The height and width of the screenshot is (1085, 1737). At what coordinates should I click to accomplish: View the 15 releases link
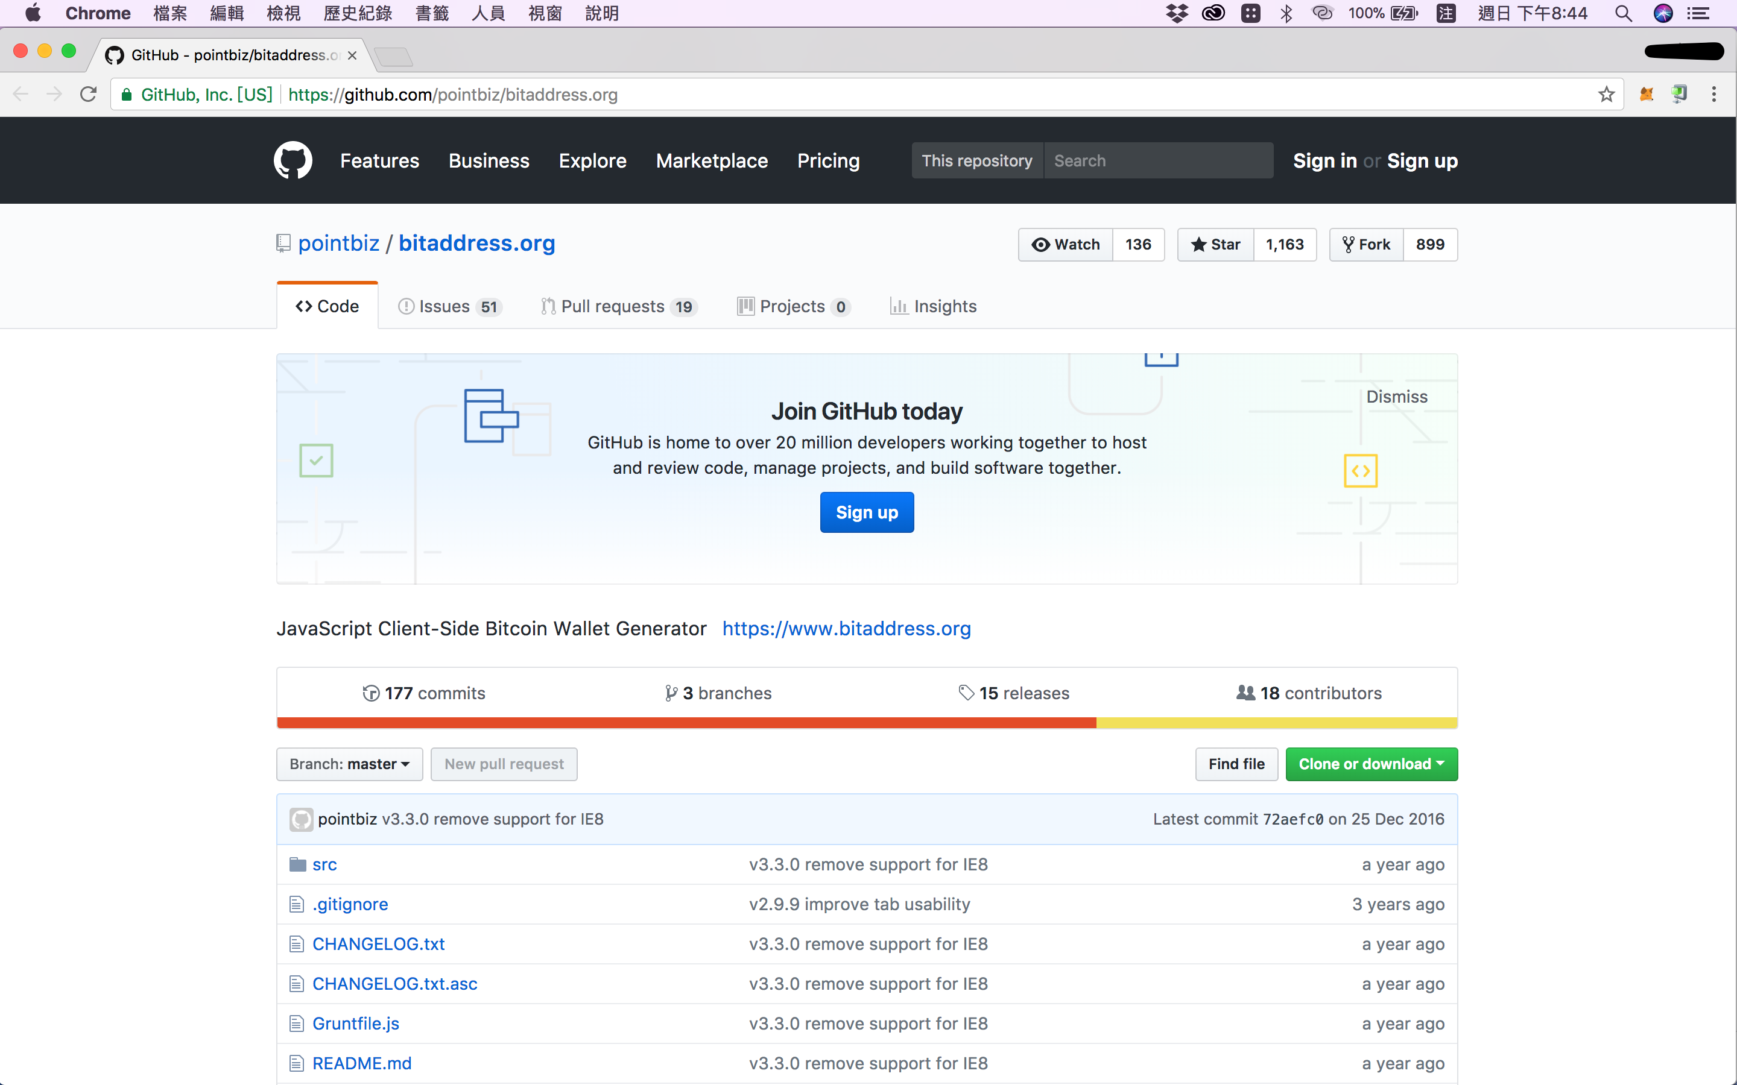pyautogui.click(x=1014, y=693)
